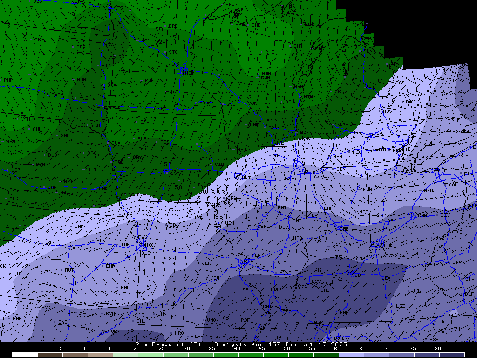
Task: Click the RST station label
Action: click(x=204, y=103)
